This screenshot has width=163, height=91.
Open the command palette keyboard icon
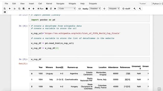79,9
